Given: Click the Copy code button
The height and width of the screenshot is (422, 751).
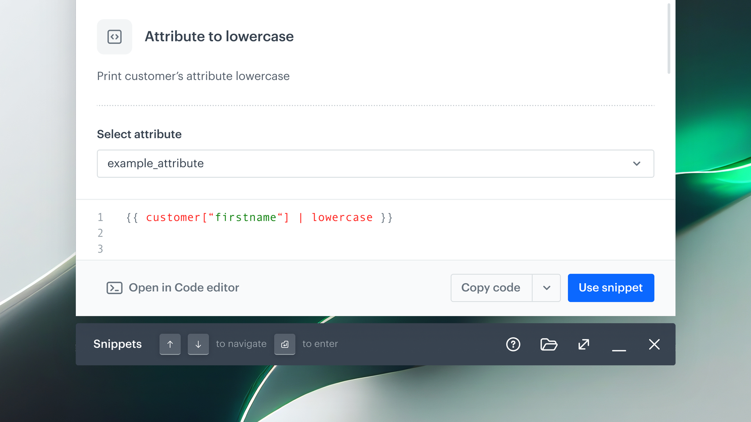Looking at the screenshot, I should click(x=491, y=288).
